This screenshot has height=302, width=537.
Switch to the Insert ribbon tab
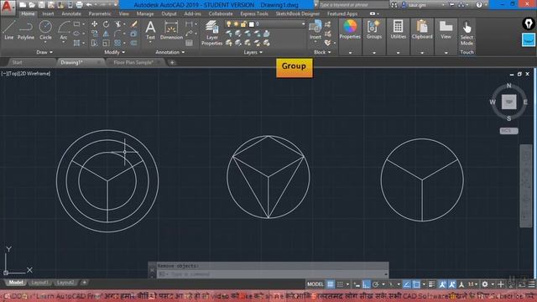(x=48, y=13)
